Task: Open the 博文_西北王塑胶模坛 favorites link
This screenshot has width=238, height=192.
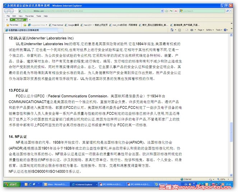Action: (154, 25)
